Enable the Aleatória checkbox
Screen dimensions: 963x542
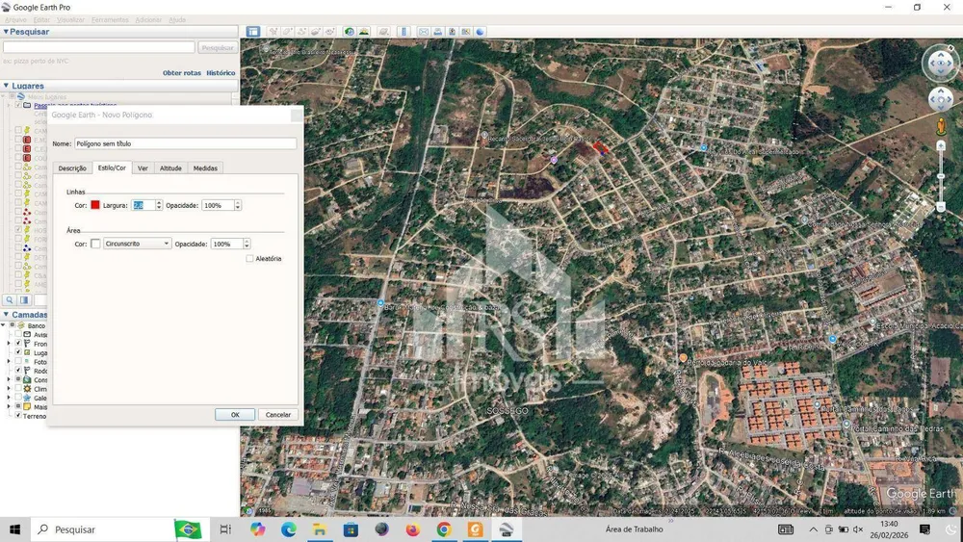249,258
